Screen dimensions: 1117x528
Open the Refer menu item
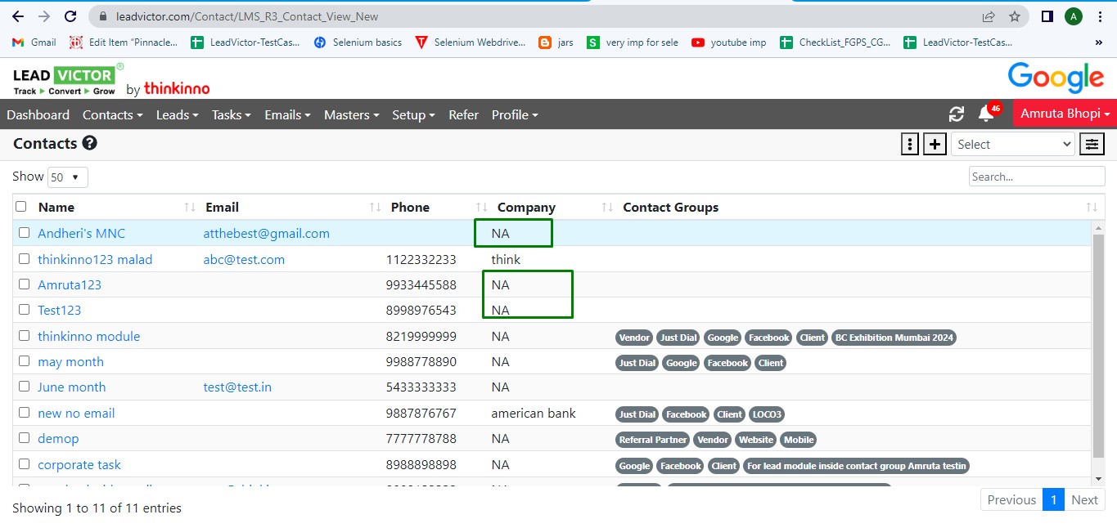coord(463,114)
